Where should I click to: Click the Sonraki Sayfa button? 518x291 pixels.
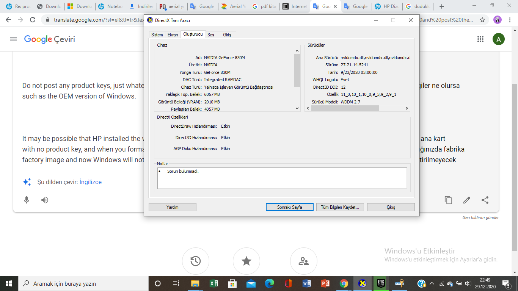pyautogui.click(x=290, y=207)
